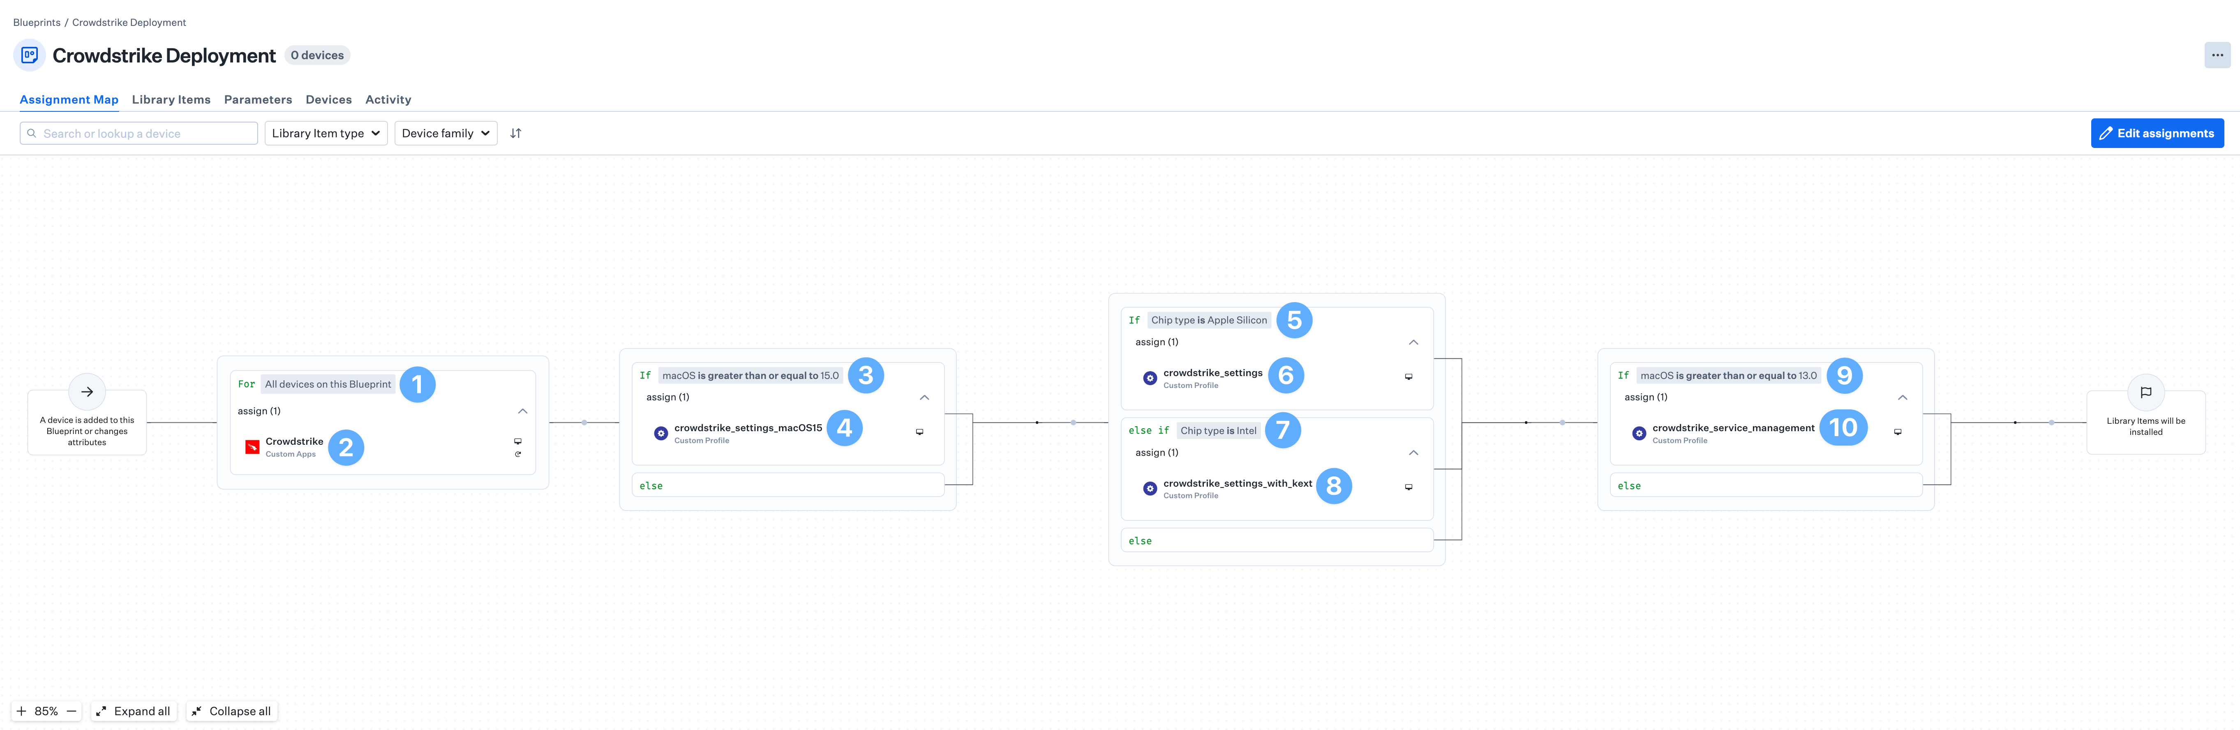
Task: Click gear icon of crowdstrike_settings_macOS15
Action: click(x=661, y=432)
